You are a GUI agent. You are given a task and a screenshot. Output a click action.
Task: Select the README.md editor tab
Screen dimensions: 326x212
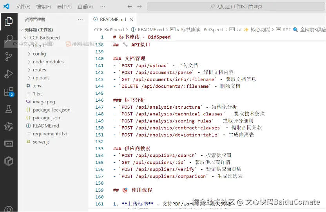(x=113, y=19)
